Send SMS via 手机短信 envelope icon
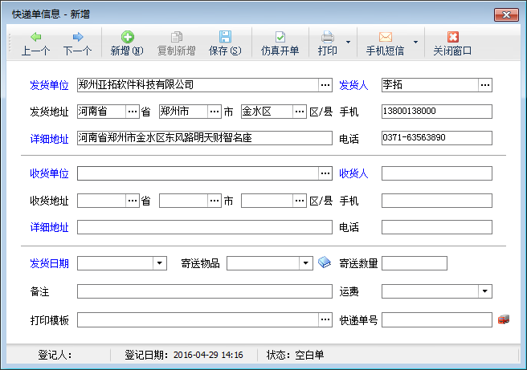The width and height of the screenshot is (527, 370). tap(385, 37)
